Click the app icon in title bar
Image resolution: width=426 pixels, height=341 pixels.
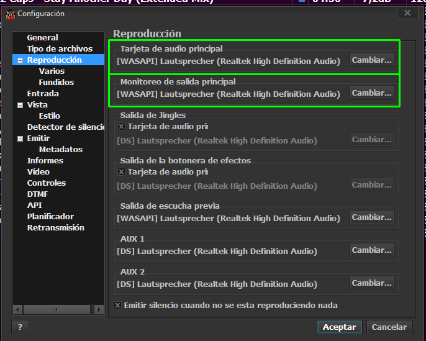pos(11,14)
